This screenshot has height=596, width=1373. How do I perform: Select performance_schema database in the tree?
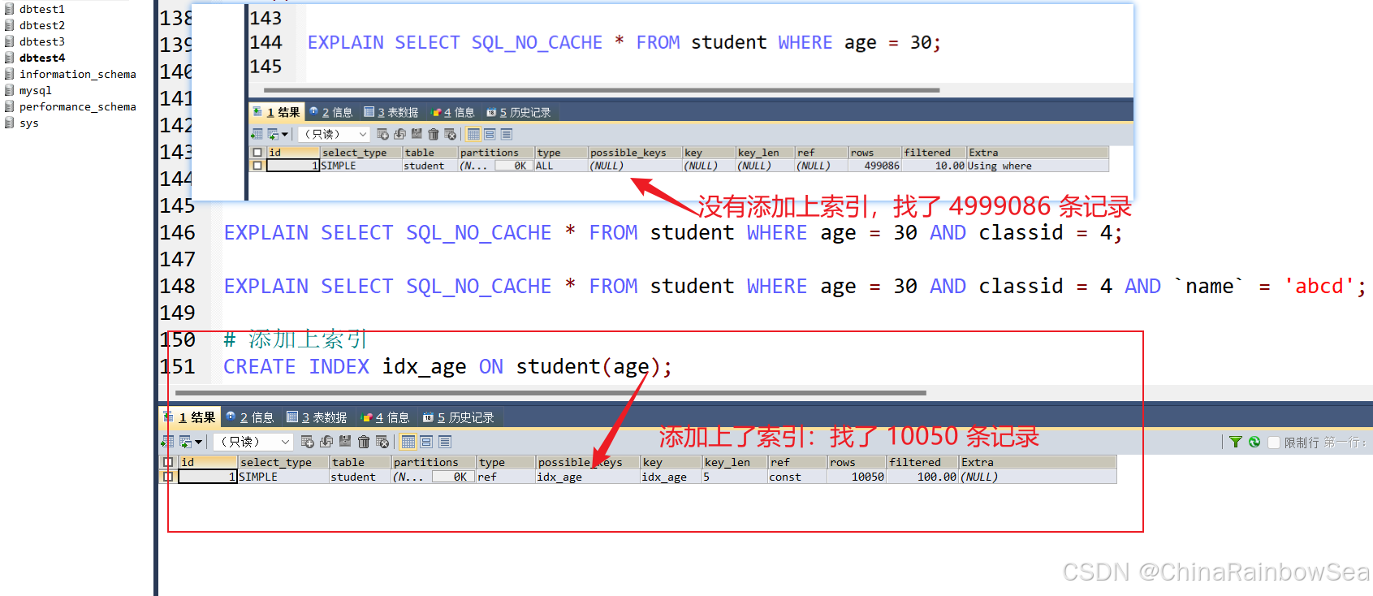tap(78, 106)
